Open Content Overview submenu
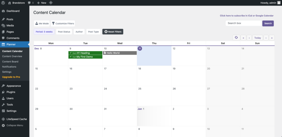The height and width of the screenshot is (137, 282). coord(12,56)
